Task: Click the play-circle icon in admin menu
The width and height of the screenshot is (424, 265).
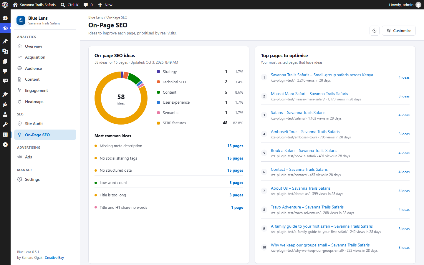Action: coord(5,145)
